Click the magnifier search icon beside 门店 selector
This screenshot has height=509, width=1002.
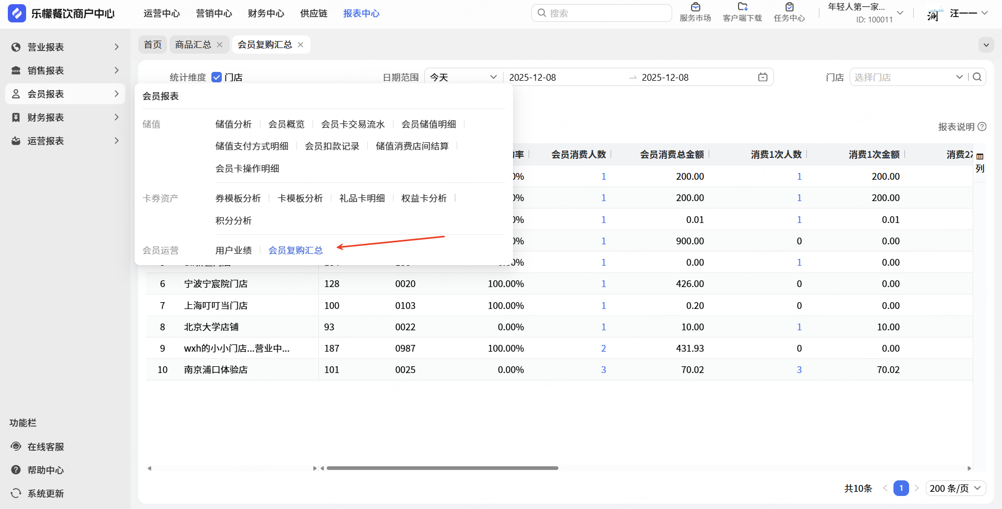[x=977, y=77]
